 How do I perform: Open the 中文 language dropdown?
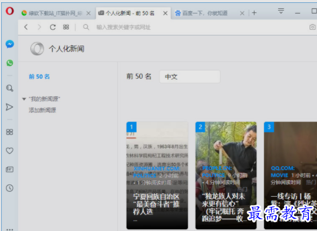[x=190, y=77]
